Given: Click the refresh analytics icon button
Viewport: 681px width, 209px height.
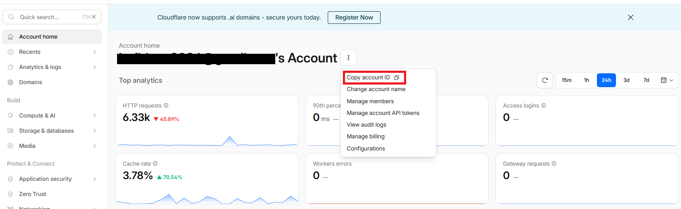Looking at the screenshot, I should (x=545, y=80).
